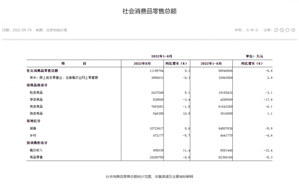The width and height of the screenshot is (299, 186).
Task: Select the date text 2022-09-19
Action: (22, 30)
